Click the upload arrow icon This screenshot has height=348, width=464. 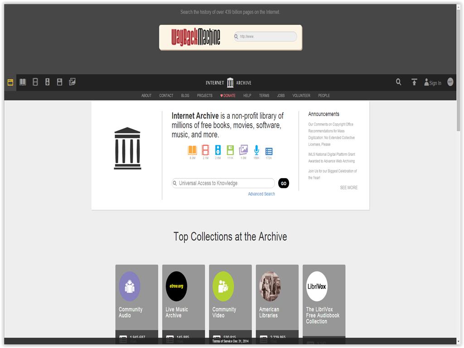[x=414, y=82]
